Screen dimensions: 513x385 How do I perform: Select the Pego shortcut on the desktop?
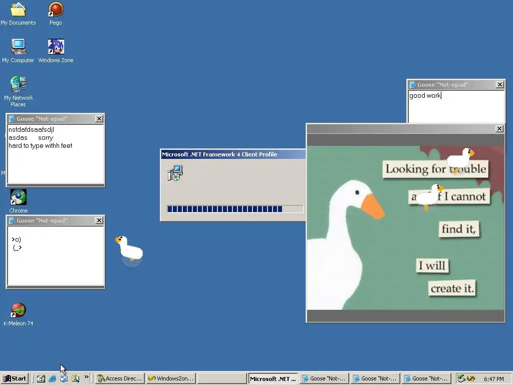[56, 13]
